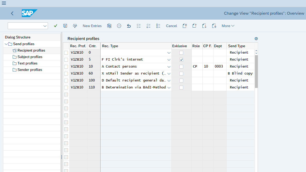This screenshot has height=172, width=306.
Task: Click the Recipient profiles open folder icon
Action: point(14,50)
